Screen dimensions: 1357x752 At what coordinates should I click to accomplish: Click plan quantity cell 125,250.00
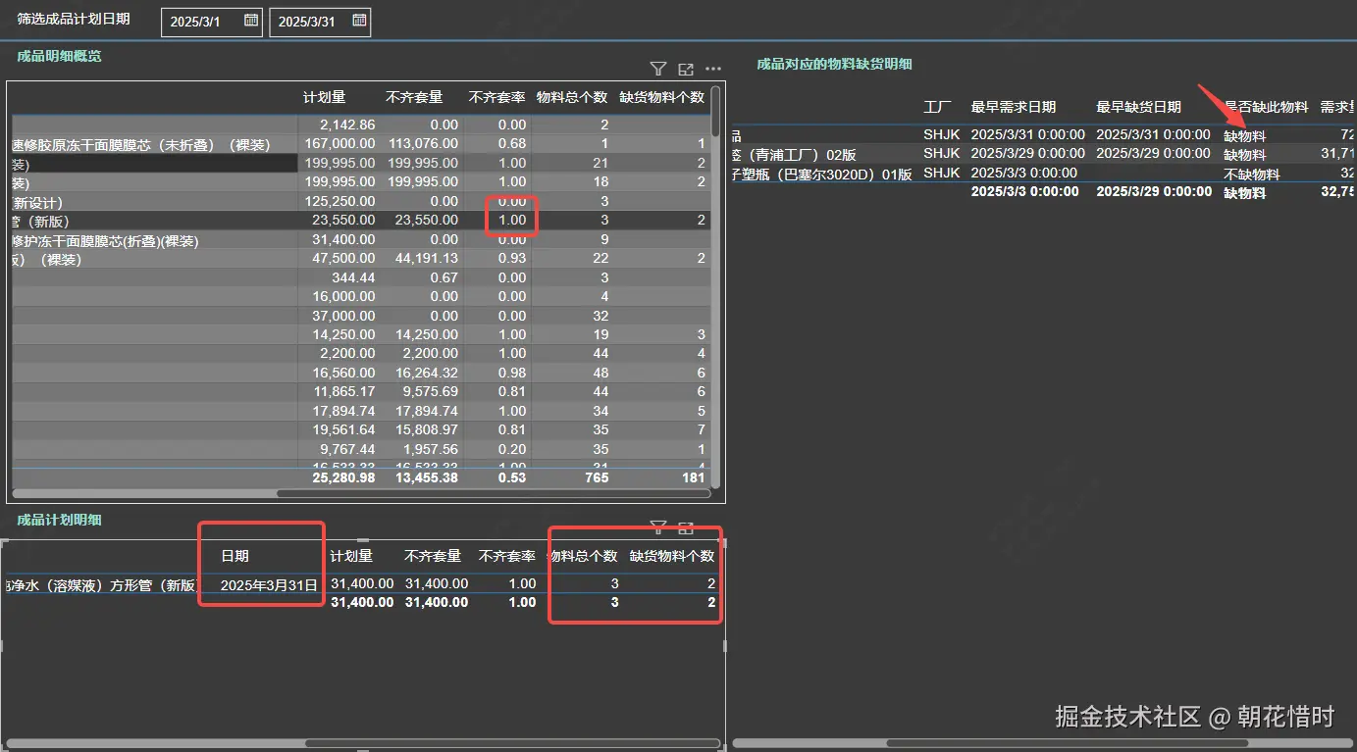pyautogui.click(x=340, y=201)
